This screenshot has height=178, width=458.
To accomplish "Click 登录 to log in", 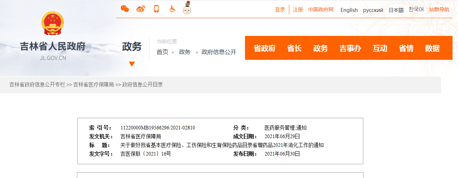I will [x=280, y=10].
